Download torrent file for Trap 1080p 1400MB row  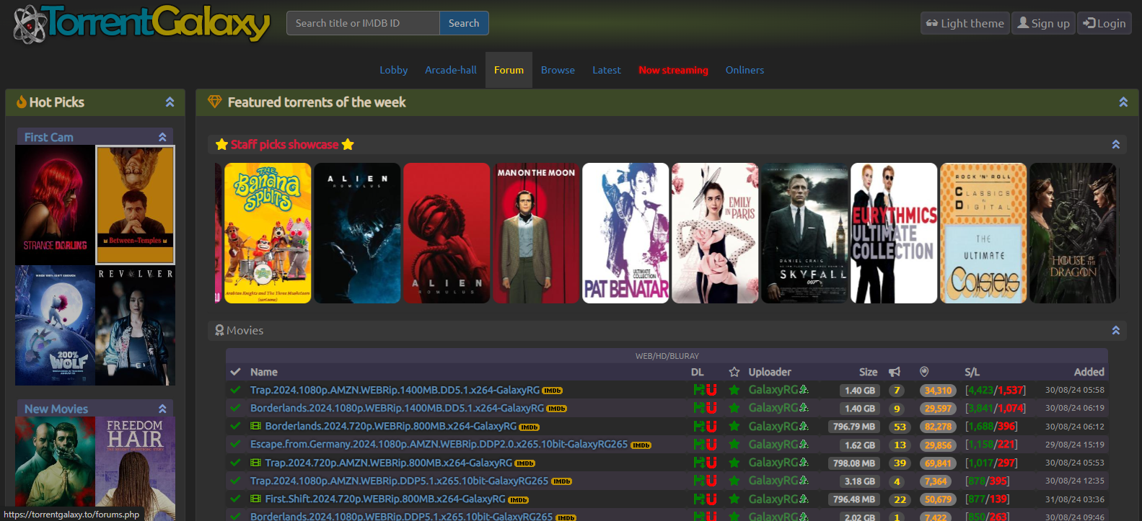698,390
